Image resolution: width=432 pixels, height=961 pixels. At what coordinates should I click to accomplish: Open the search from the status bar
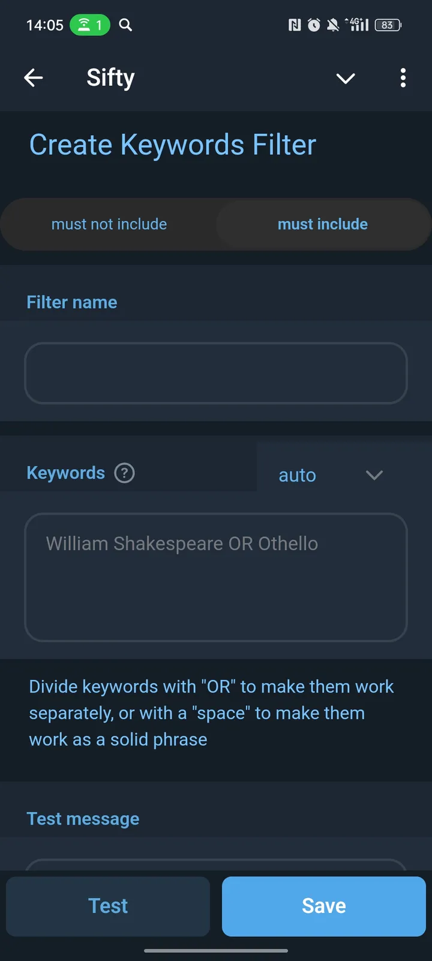coord(125,25)
